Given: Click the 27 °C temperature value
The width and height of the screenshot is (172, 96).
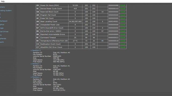Looking at the screenshot, I should 75,41.
